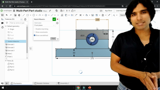Open help icon in Sketch Maestro dialog
160x90 pixels.
(x=58, y=39)
